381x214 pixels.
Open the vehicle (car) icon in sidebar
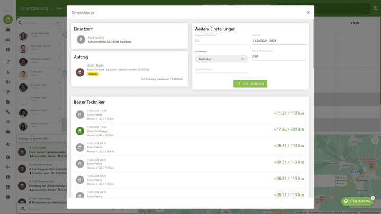pos(8,39)
